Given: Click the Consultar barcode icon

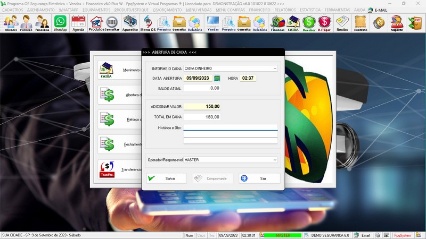Looking at the screenshot, I should [x=112, y=23].
